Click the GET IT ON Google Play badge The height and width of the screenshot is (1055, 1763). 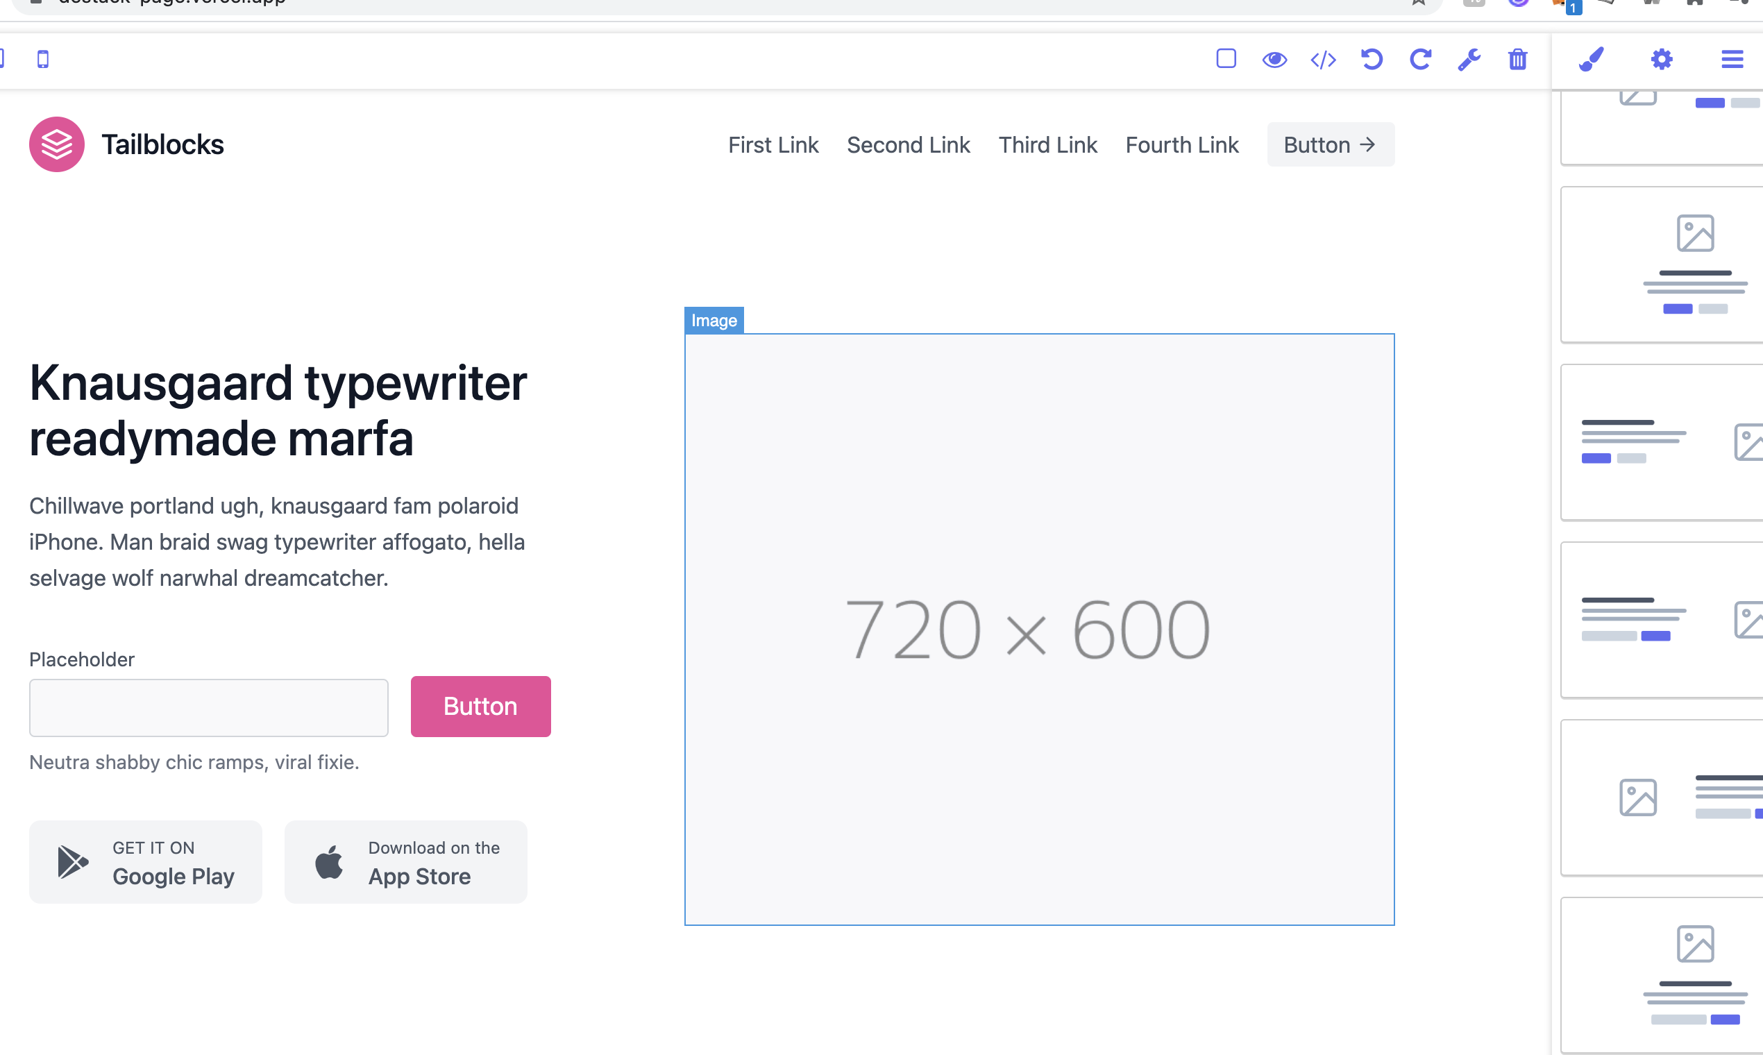[146, 861]
